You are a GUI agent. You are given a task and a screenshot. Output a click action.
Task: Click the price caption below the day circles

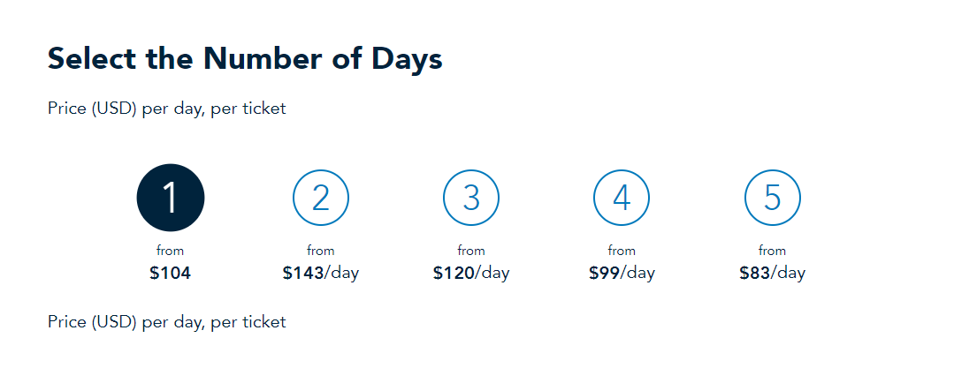click(167, 322)
